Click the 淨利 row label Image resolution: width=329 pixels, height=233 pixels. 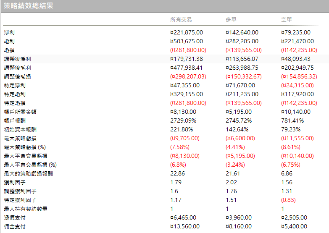click(9, 32)
